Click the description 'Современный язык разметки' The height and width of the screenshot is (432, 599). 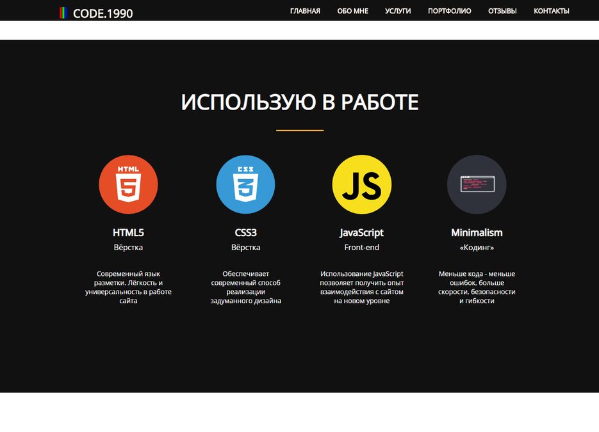click(x=128, y=287)
